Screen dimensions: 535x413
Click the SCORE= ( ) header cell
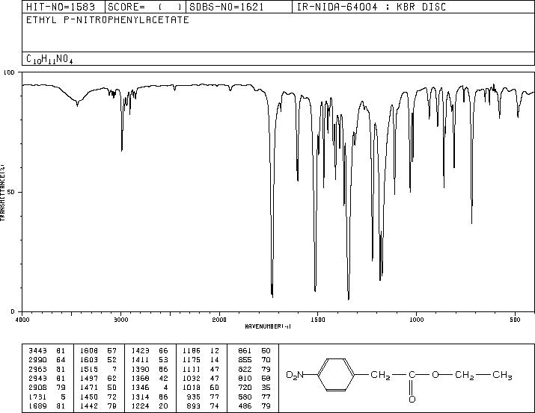[x=145, y=7]
